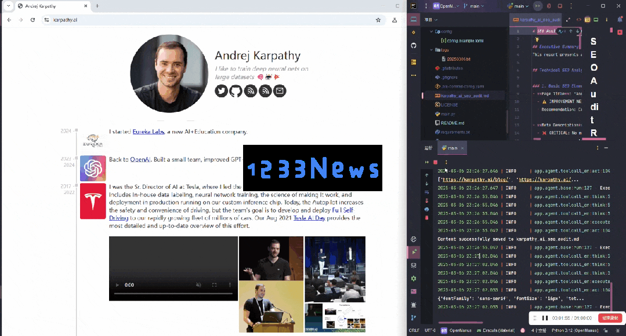This screenshot has width=626, height=336.
Task: View site information beside the address
Action: pos(47,20)
